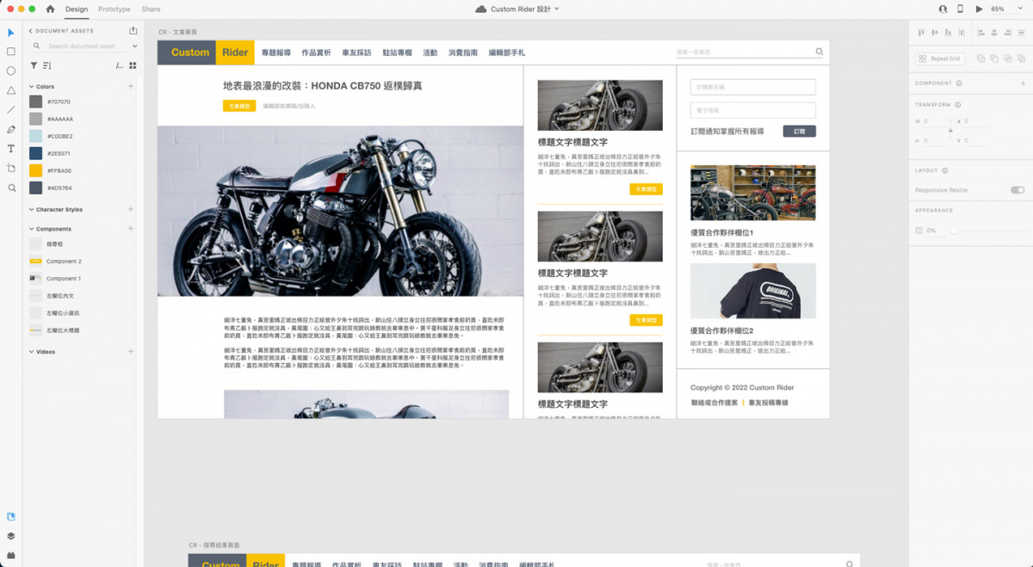The image size is (1033, 567).
Task: Click the boolean Subtract icon
Action: 994,59
